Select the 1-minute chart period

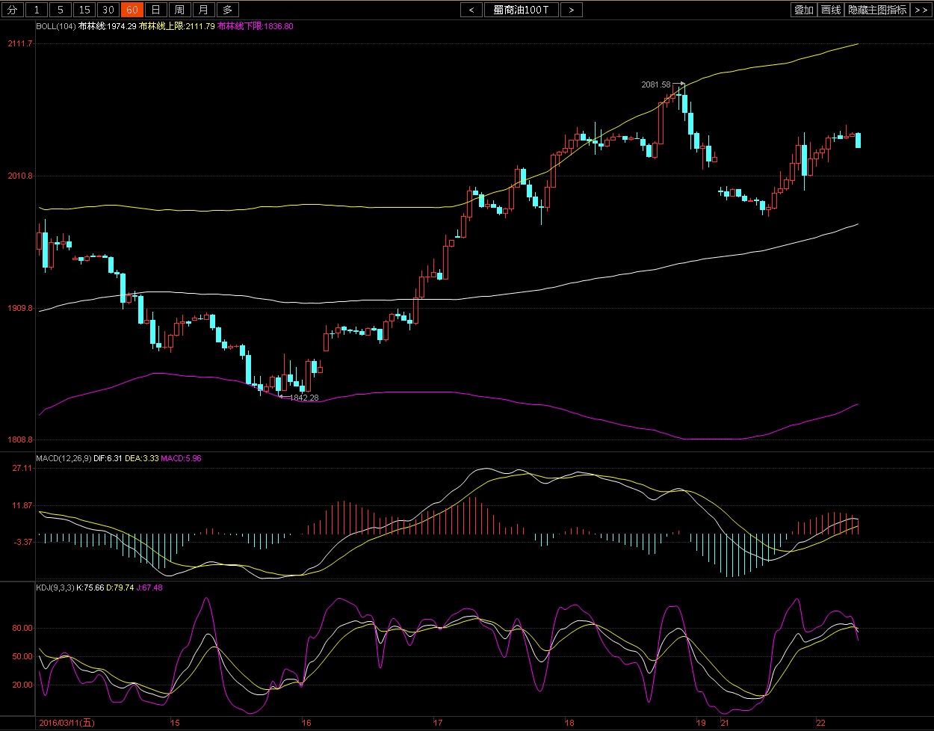(37, 10)
